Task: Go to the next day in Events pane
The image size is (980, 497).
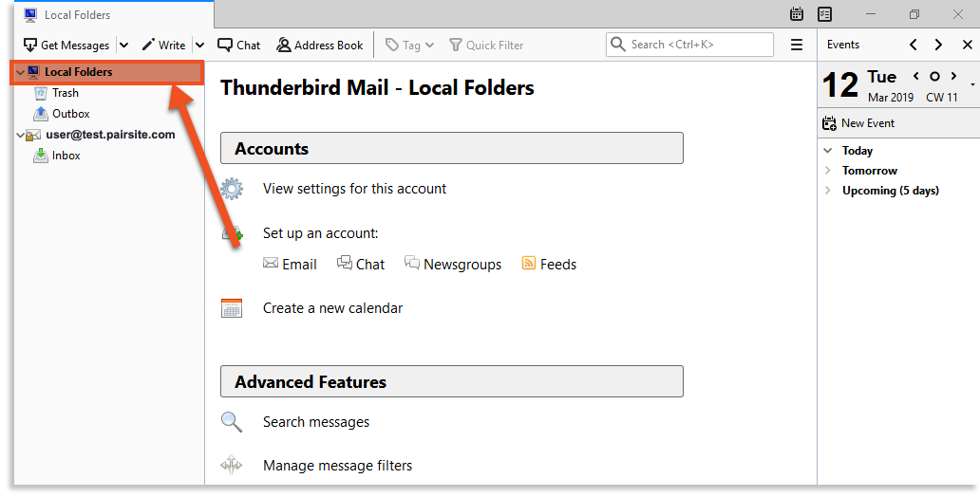Action: [938, 45]
